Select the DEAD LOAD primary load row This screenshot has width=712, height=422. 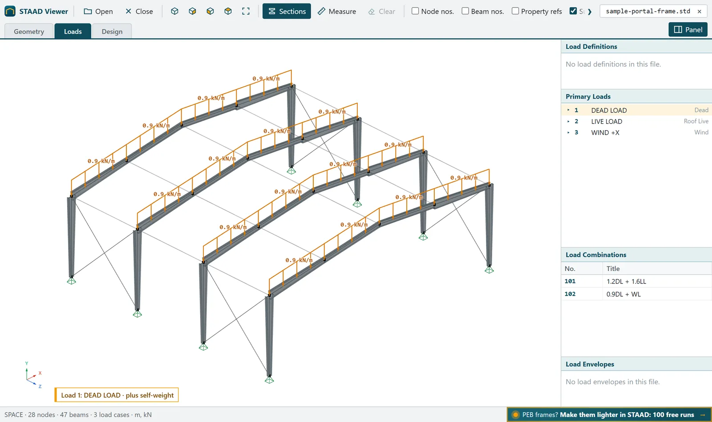[636, 110]
